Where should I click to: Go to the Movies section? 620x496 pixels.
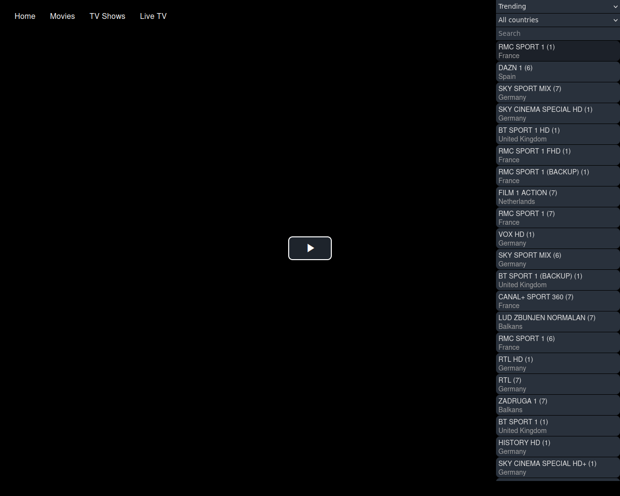pyautogui.click(x=62, y=16)
